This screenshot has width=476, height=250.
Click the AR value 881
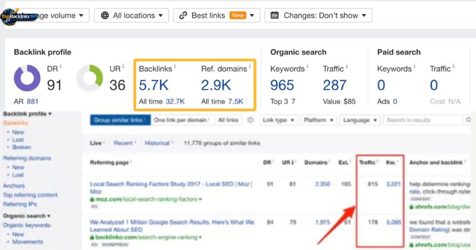pyautogui.click(x=33, y=102)
